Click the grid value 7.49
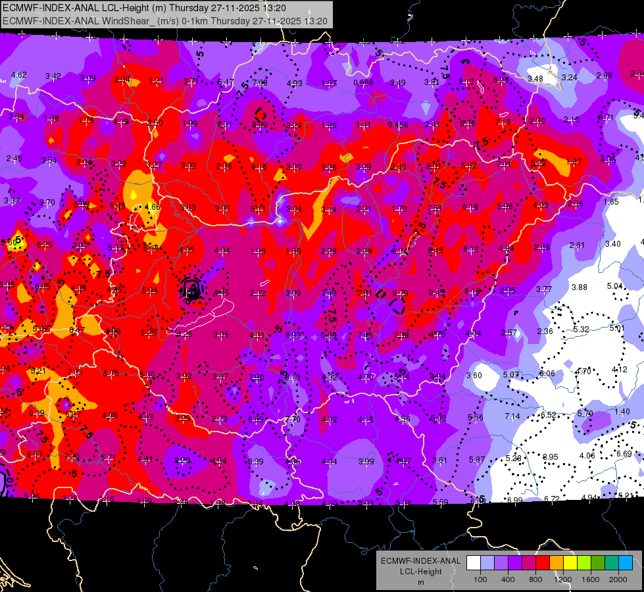 point(329,293)
